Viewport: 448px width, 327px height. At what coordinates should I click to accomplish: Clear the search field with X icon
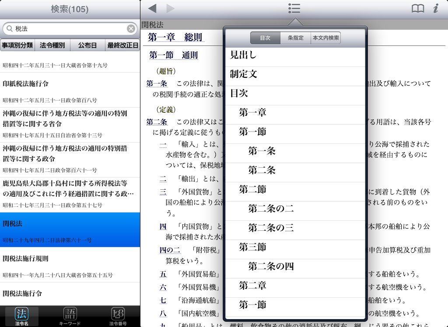pos(131,29)
